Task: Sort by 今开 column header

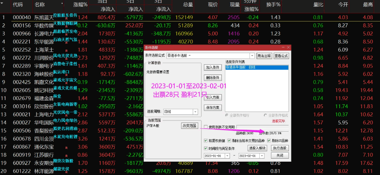Action: click(343, 4)
